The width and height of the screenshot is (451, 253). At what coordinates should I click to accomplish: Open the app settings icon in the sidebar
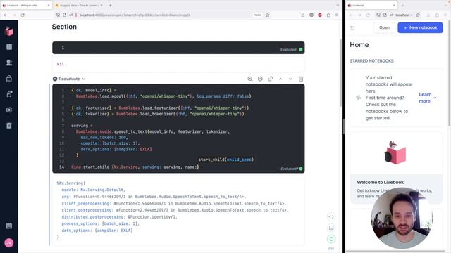click(x=9, y=93)
